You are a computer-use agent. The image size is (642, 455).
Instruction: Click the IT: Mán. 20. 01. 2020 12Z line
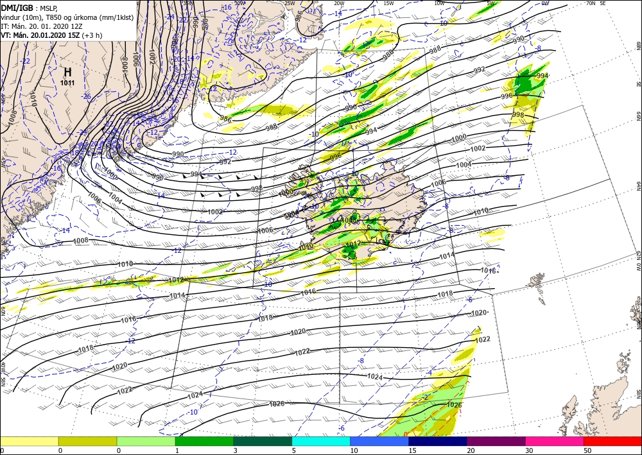pos(41,26)
